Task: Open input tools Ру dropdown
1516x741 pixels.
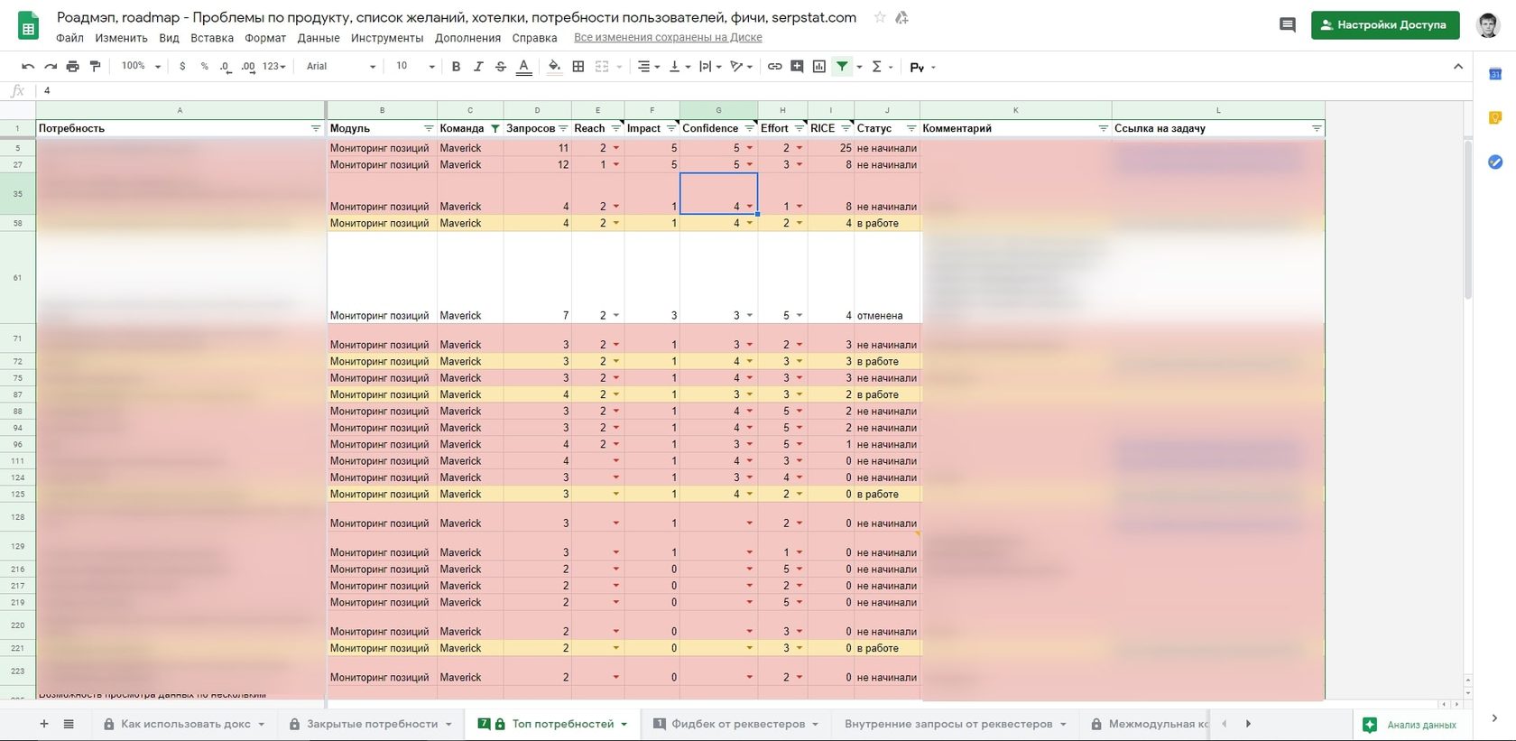Action: point(922,67)
